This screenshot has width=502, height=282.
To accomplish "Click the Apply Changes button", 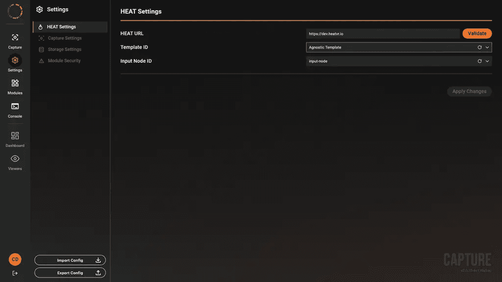I will click(469, 92).
